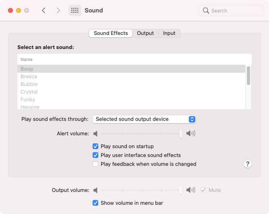This screenshot has height=214, width=269.
Task: Click the Alert volume slider
Action: coord(141,134)
